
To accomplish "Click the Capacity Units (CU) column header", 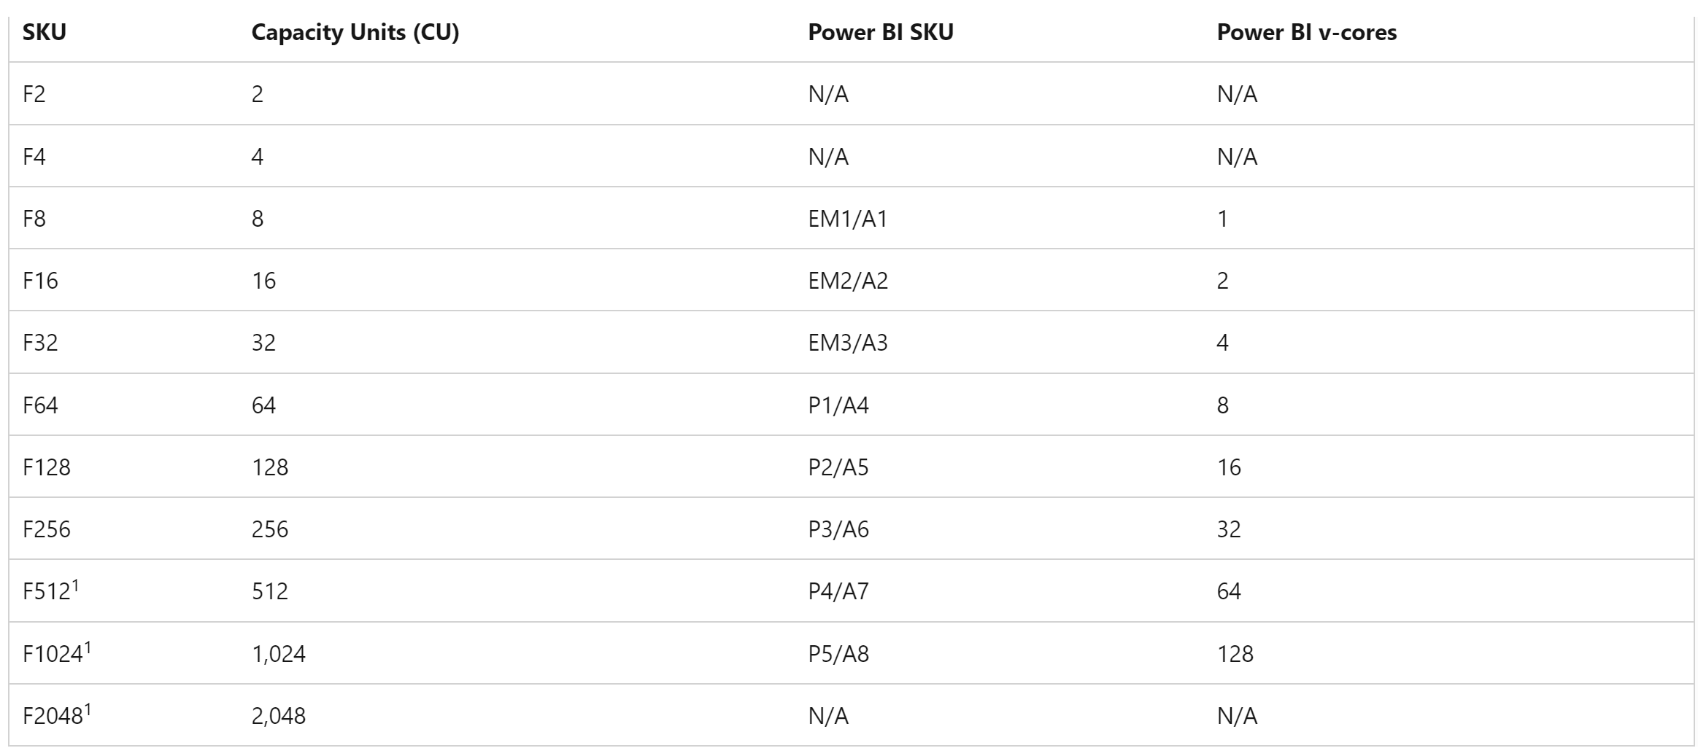I will coord(355,33).
